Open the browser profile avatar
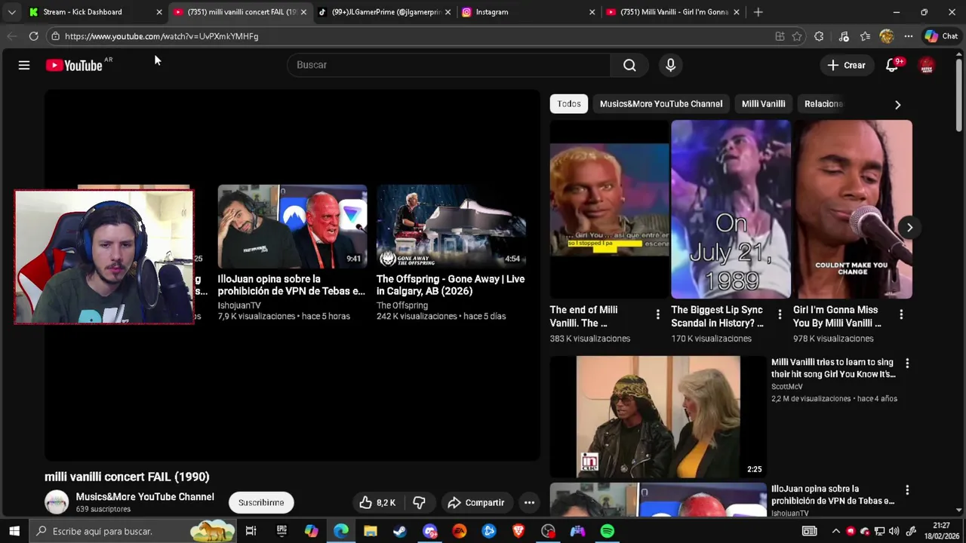Screen dimensions: 966x543 887,36
